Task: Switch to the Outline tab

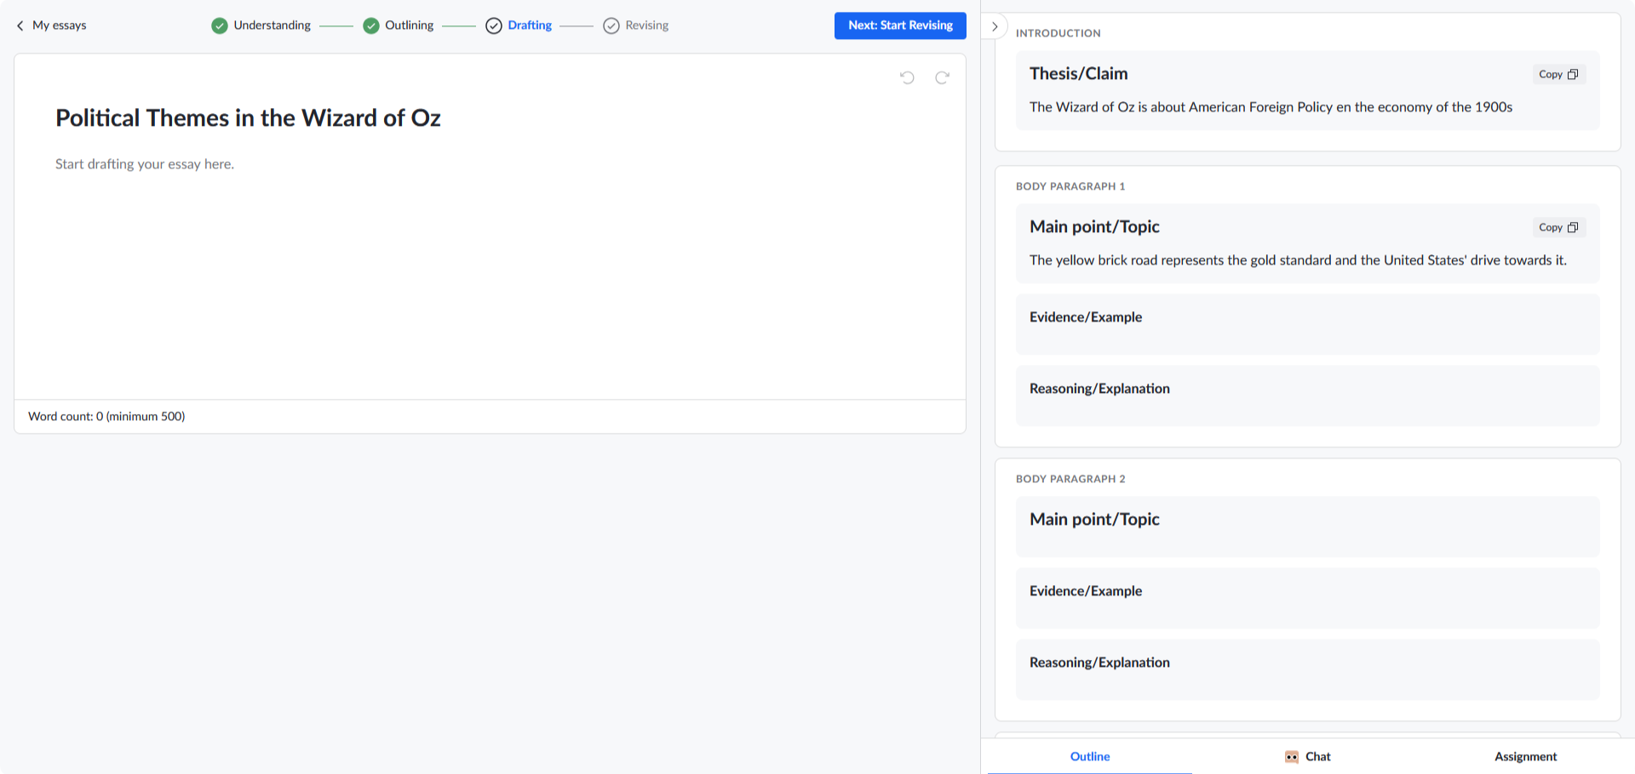Action: tap(1090, 756)
